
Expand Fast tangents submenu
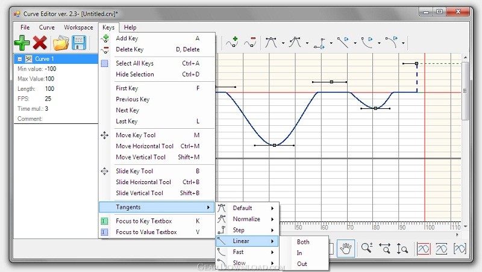pyautogui.click(x=248, y=252)
